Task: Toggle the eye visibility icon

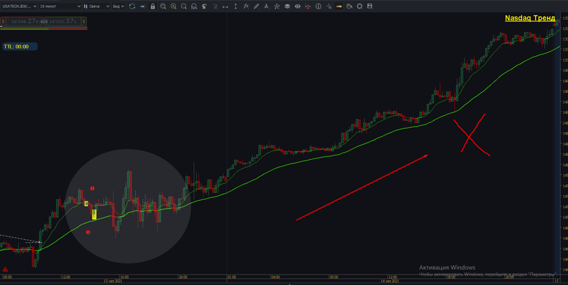Action: [298, 6]
